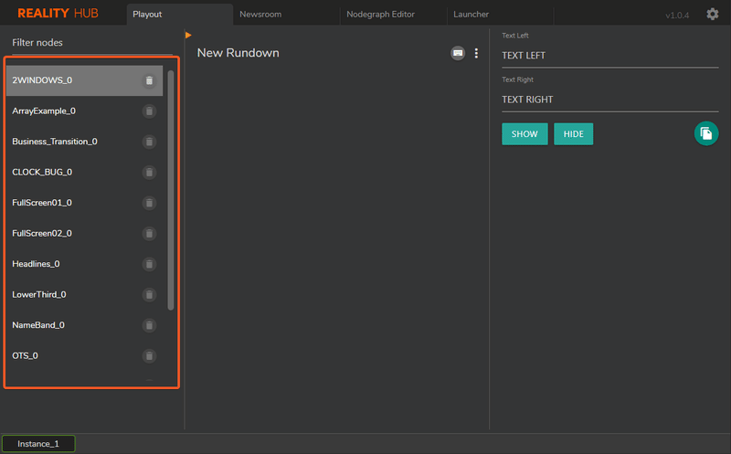
Task: Click the trash icon next to FullScreen02_0
Action: [x=149, y=234]
